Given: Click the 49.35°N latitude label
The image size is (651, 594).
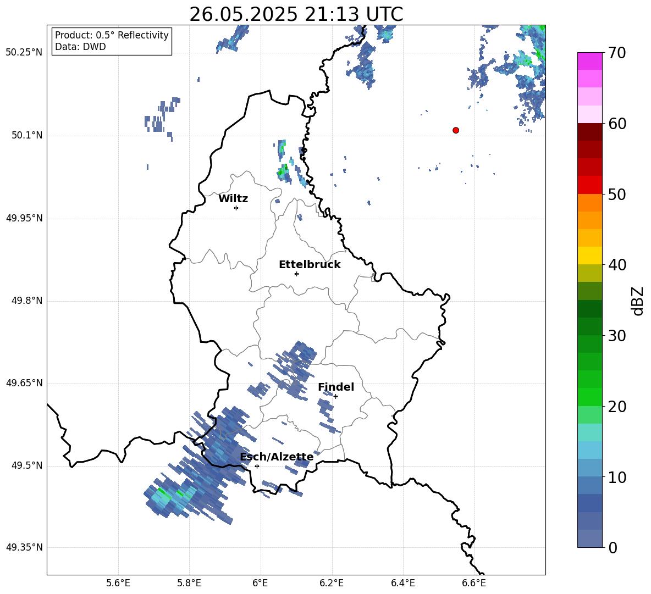Looking at the screenshot, I should pos(24,547).
